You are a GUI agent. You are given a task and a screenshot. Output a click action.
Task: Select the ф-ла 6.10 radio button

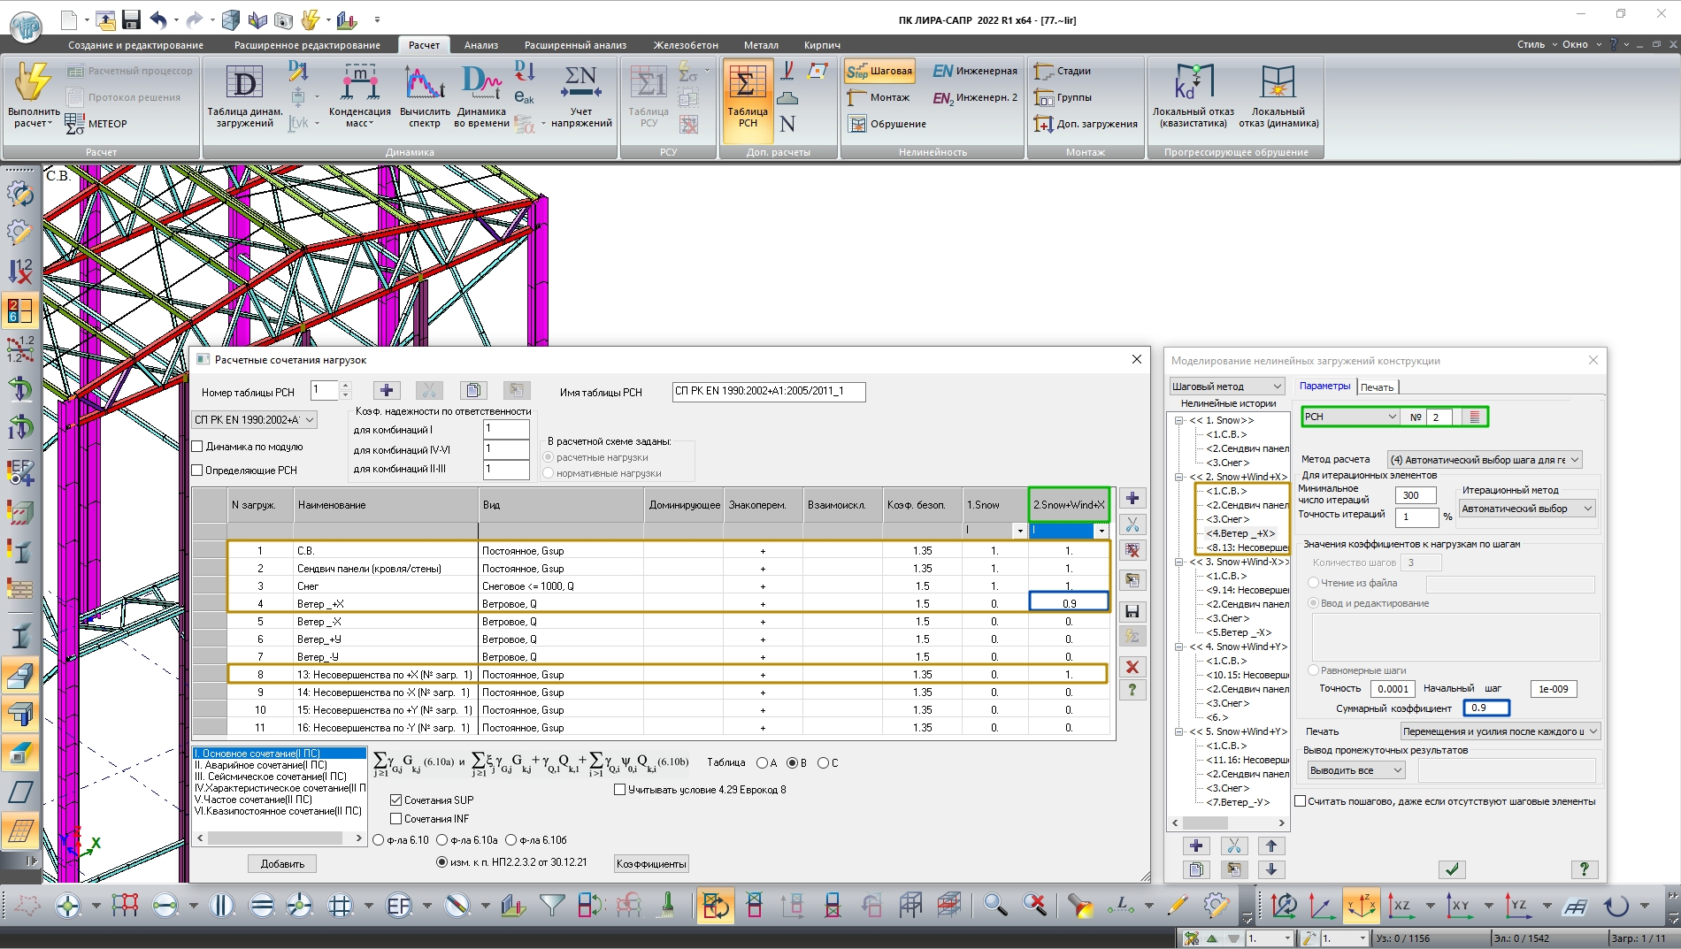(x=379, y=840)
